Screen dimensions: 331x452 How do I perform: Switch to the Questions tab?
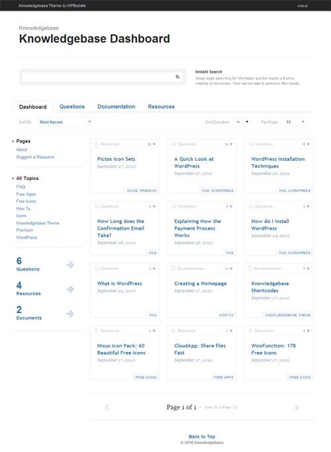72,107
